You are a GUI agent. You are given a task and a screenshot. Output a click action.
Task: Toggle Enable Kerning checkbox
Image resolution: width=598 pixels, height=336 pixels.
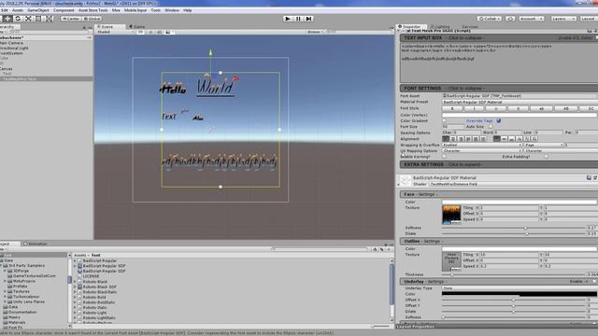pos(445,157)
